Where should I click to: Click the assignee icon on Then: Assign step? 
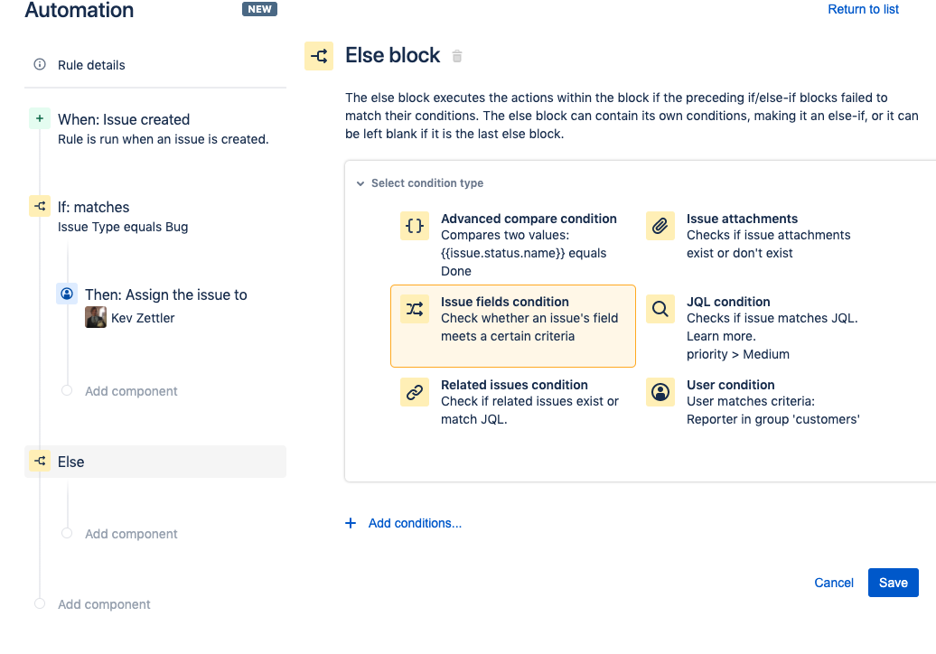point(66,294)
